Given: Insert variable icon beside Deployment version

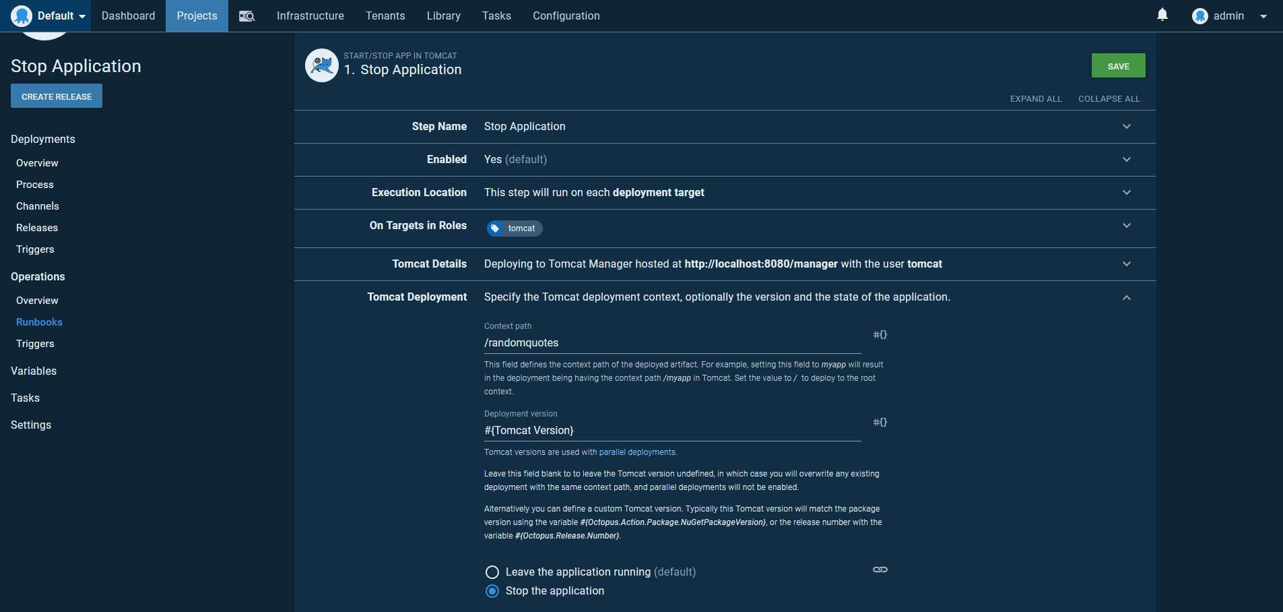Looking at the screenshot, I should coord(880,423).
